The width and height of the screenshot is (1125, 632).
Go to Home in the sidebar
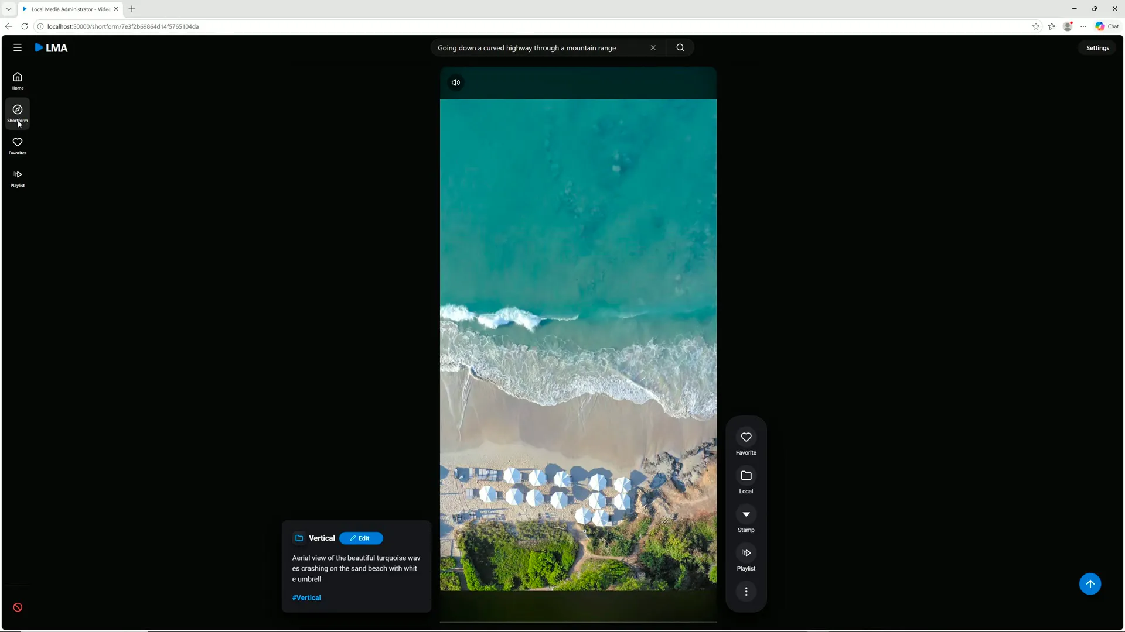pyautogui.click(x=18, y=81)
